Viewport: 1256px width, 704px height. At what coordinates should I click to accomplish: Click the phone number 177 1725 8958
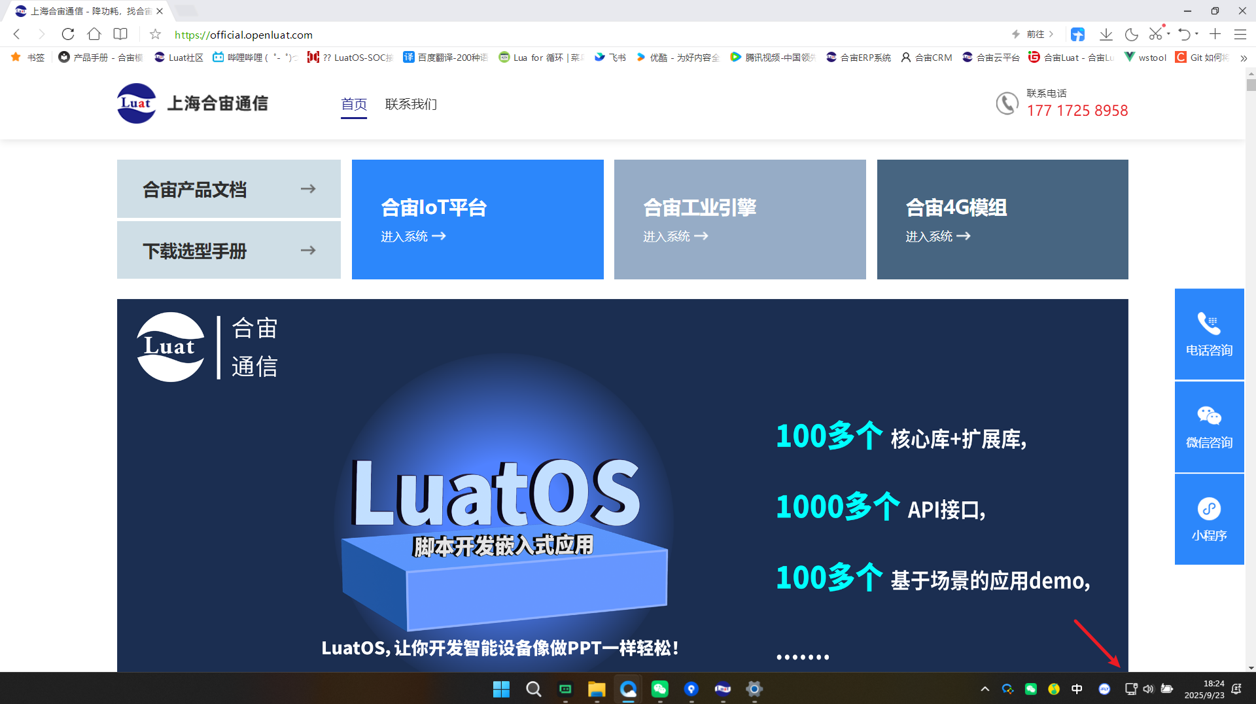click(x=1077, y=111)
